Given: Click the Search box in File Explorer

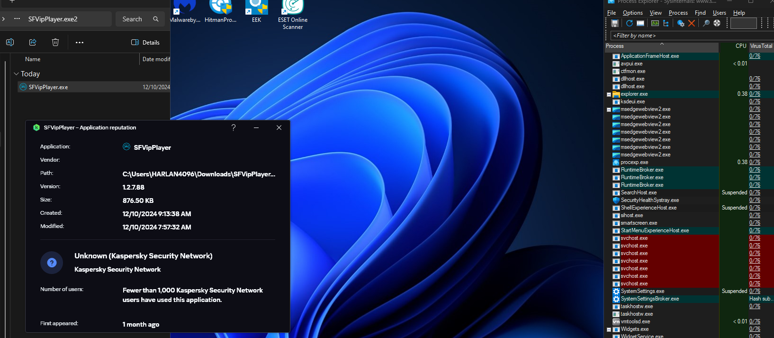Looking at the screenshot, I should tap(140, 19).
